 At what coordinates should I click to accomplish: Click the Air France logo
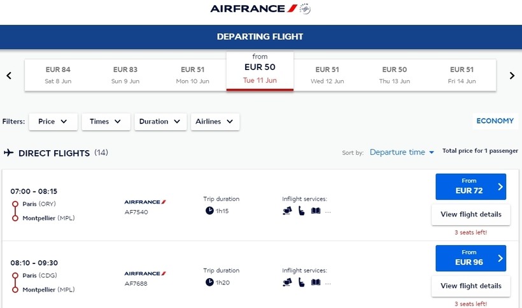point(260,9)
